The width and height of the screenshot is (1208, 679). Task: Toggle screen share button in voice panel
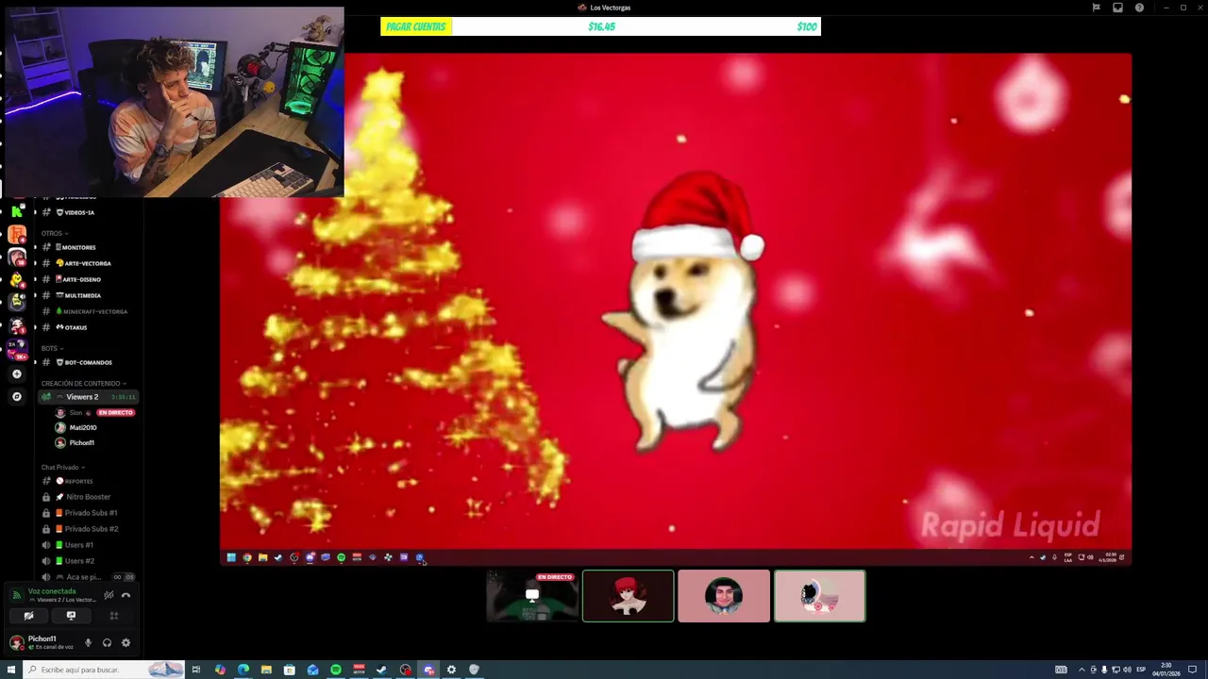point(71,616)
